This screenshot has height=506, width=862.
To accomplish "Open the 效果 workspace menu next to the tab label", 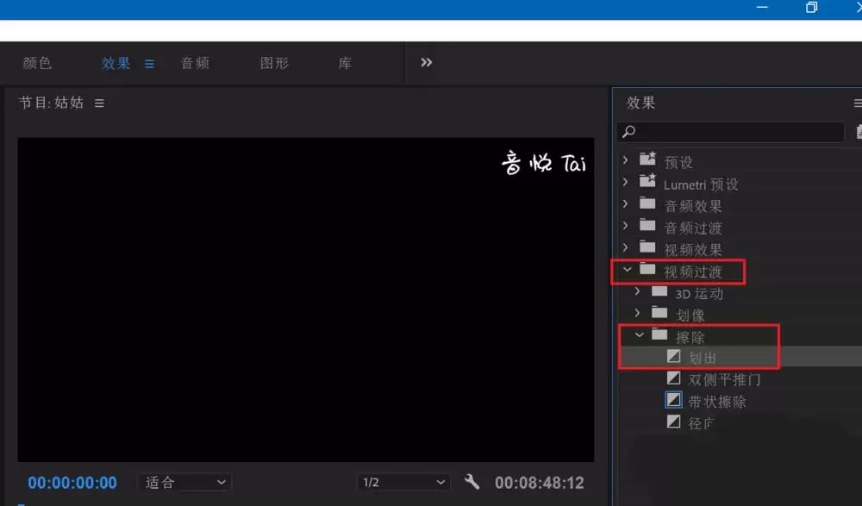I will point(148,63).
